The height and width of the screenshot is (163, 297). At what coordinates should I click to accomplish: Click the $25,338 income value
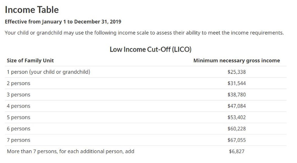point(237,72)
